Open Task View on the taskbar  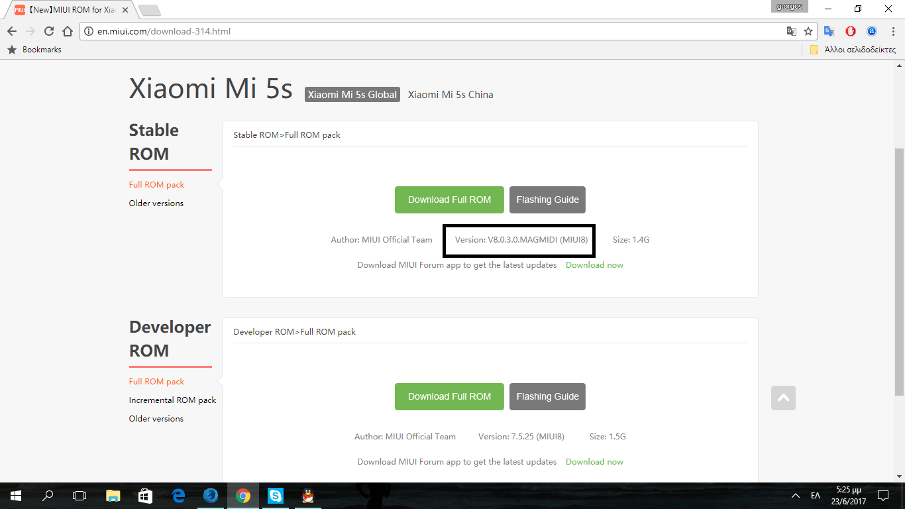80,496
